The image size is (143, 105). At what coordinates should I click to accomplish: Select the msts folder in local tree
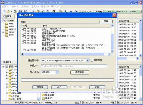[x=13, y=81]
